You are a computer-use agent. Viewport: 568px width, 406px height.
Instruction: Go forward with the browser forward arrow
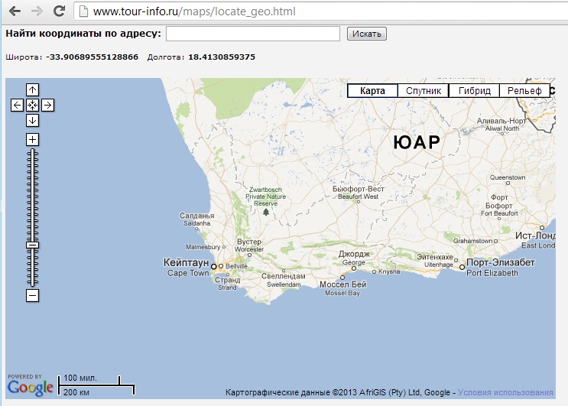click(37, 11)
